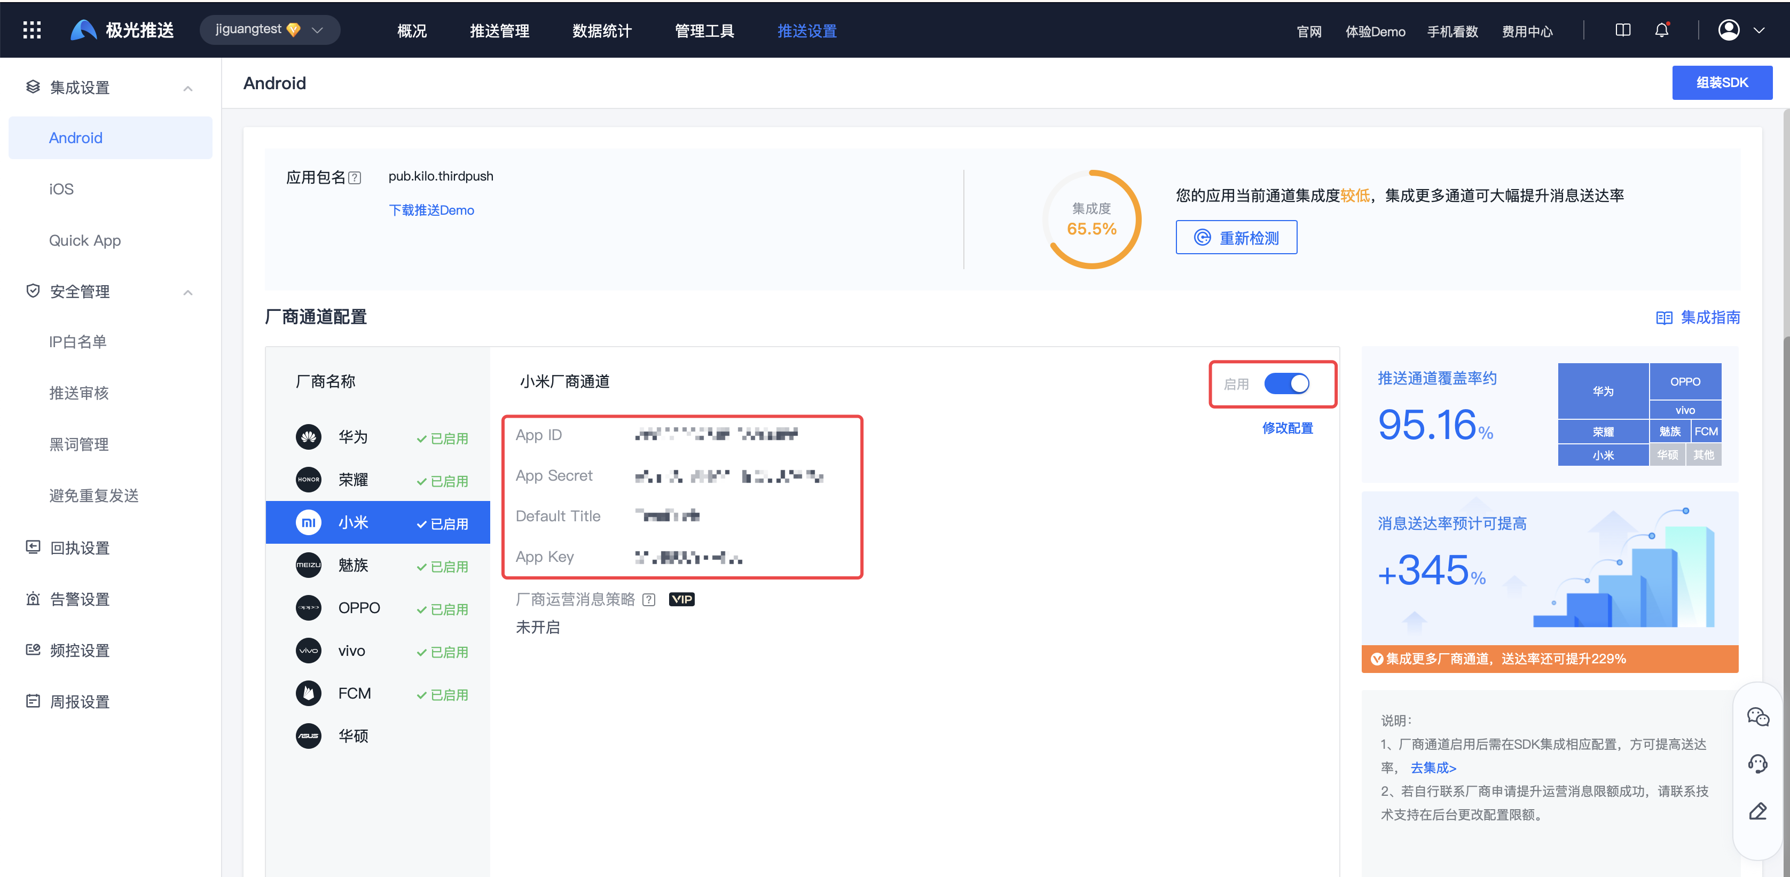Click the 集成设置 layers icon
This screenshot has width=1790, height=877.
coord(33,87)
